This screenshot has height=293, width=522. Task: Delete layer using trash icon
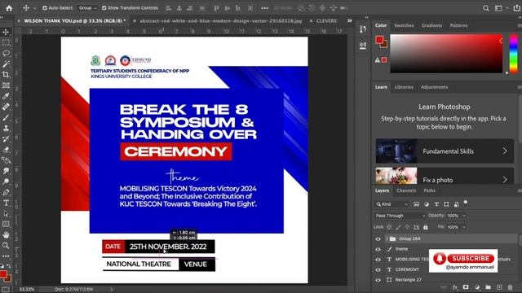click(x=510, y=287)
